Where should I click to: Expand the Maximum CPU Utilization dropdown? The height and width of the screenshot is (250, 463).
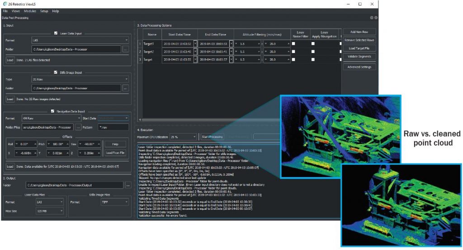(183, 136)
